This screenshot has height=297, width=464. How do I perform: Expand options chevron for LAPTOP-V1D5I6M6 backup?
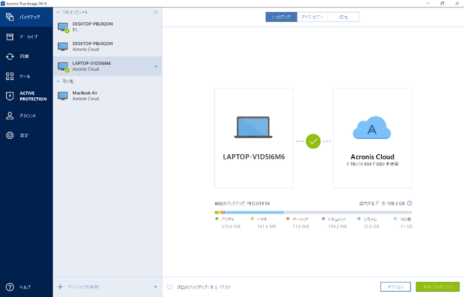[155, 66]
